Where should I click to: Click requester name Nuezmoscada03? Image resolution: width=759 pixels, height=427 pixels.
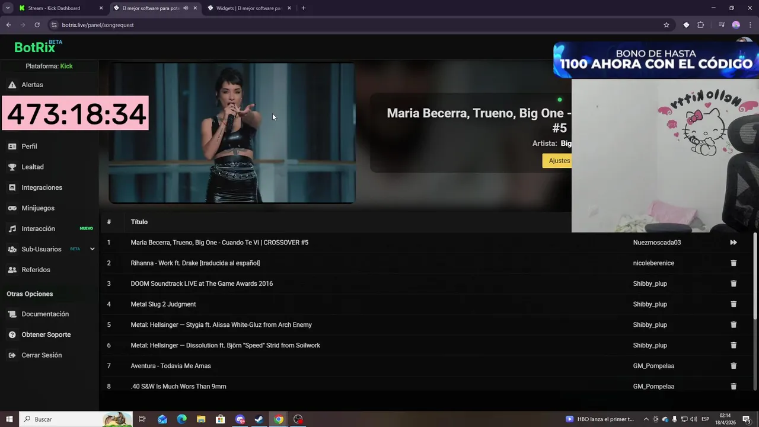coord(657,243)
